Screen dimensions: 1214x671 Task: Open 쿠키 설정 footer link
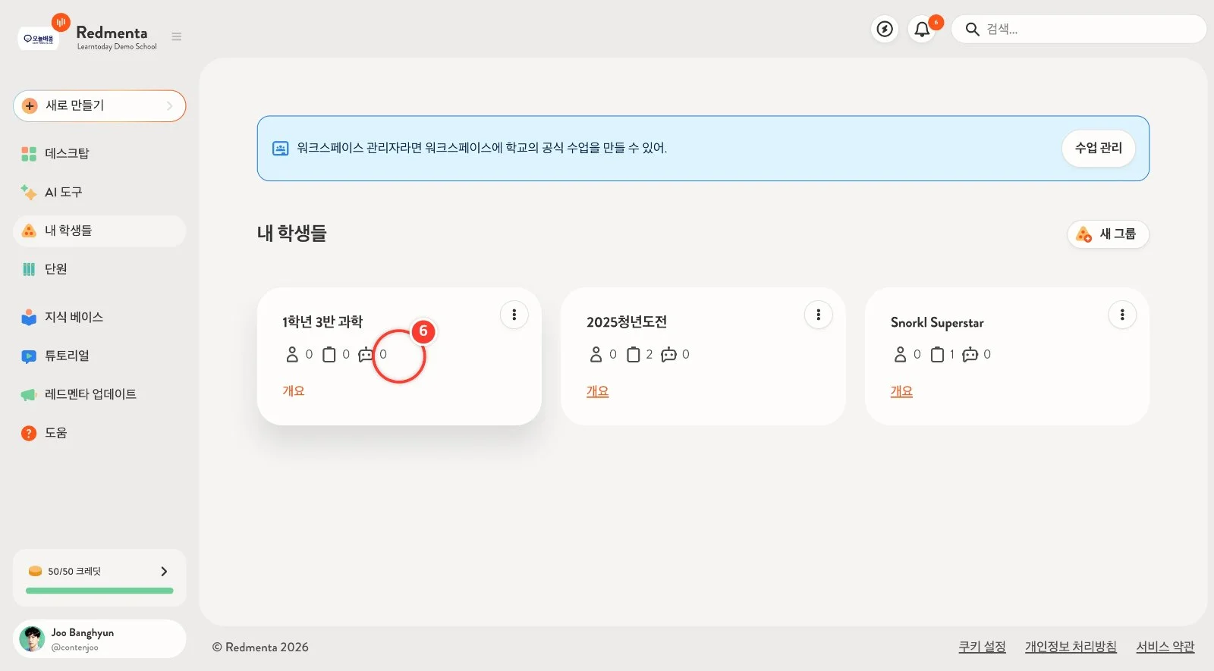tap(982, 647)
